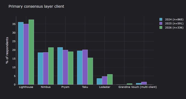This screenshot has height=99, width=186.
Task: Click the 35 y-axis tick label
Action: pyautogui.click(x=14, y=24)
